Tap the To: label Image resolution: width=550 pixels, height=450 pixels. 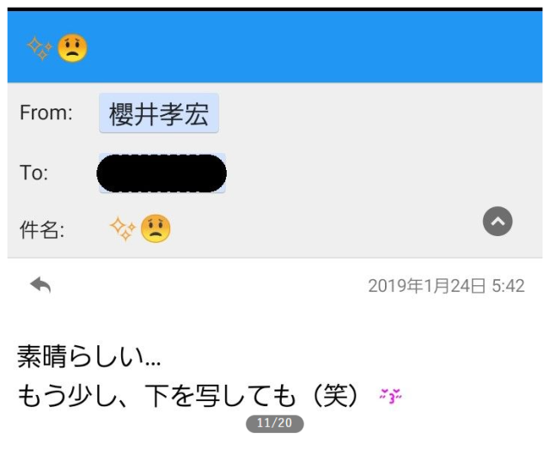34,173
